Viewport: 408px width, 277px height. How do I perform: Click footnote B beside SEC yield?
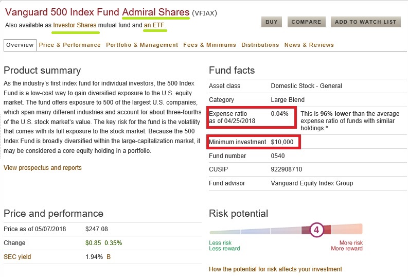coord(109,256)
